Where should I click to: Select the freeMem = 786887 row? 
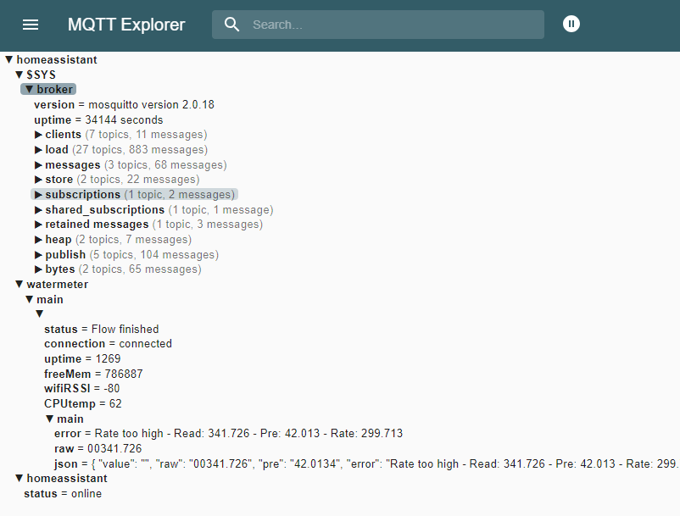pyautogui.click(x=93, y=374)
